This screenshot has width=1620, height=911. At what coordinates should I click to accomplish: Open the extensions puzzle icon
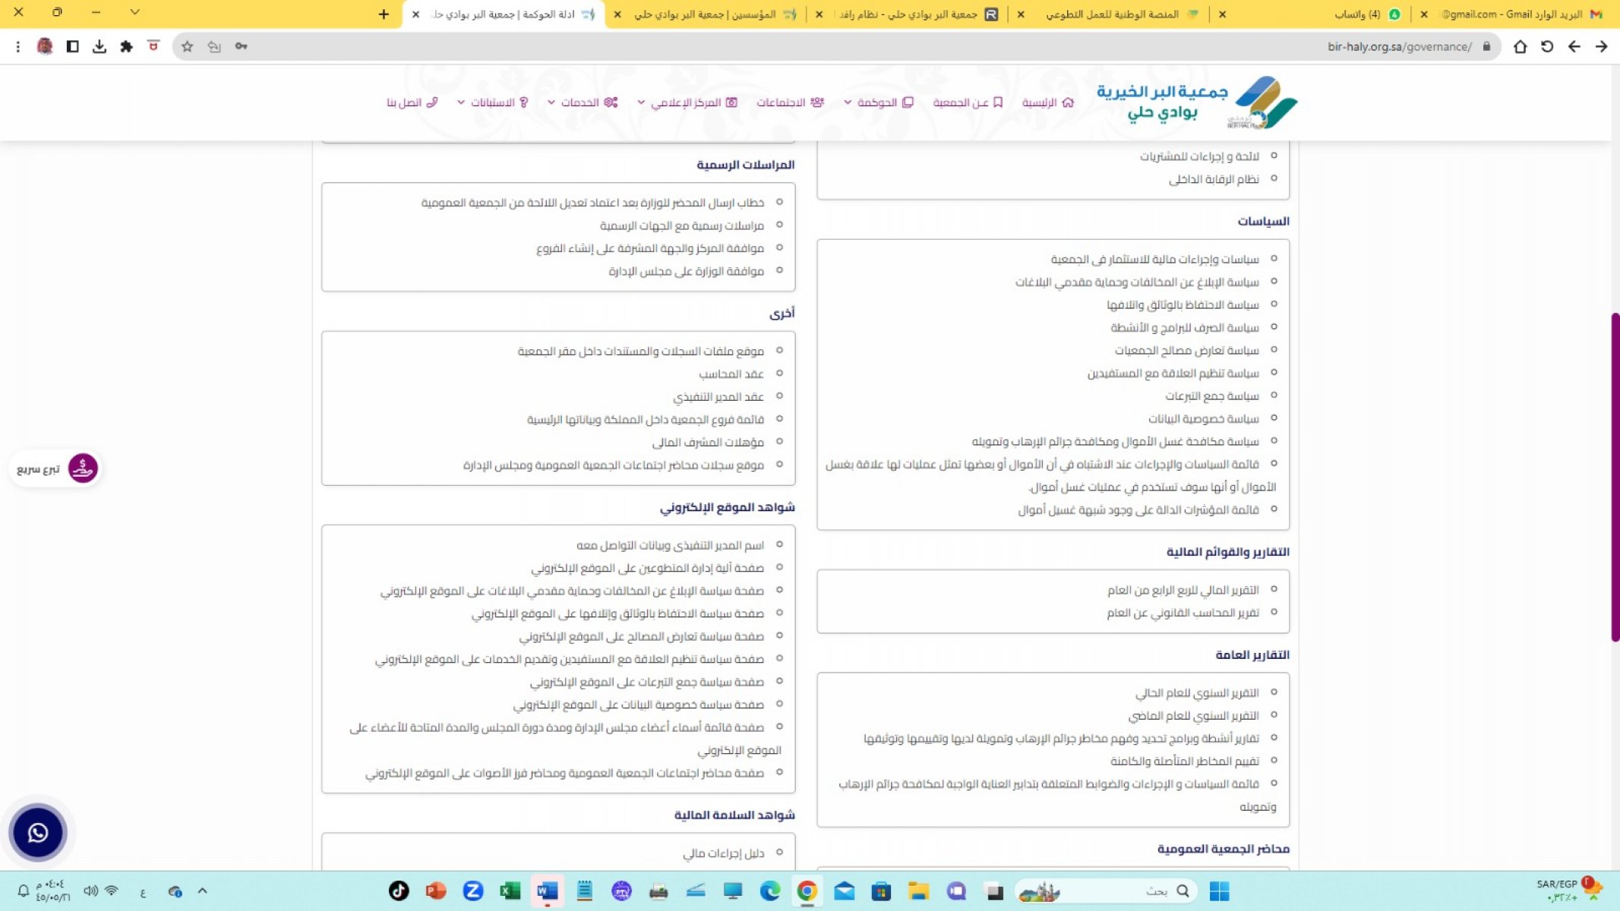tap(126, 46)
